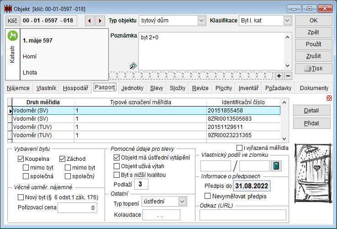Click the magnifier icon beside the note
This screenshot has height=229, width=337.
pos(133,66)
